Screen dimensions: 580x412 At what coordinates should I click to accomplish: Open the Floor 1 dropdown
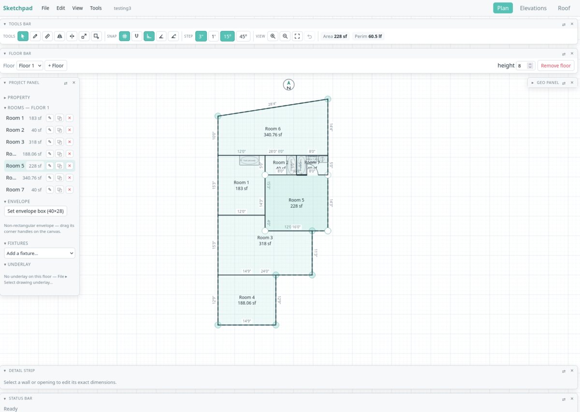(x=30, y=66)
